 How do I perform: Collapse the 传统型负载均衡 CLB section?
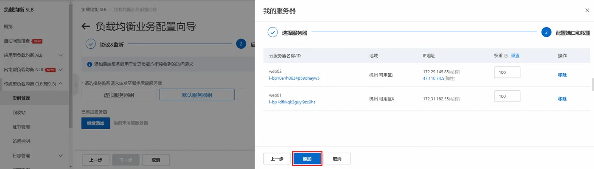tap(61, 83)
